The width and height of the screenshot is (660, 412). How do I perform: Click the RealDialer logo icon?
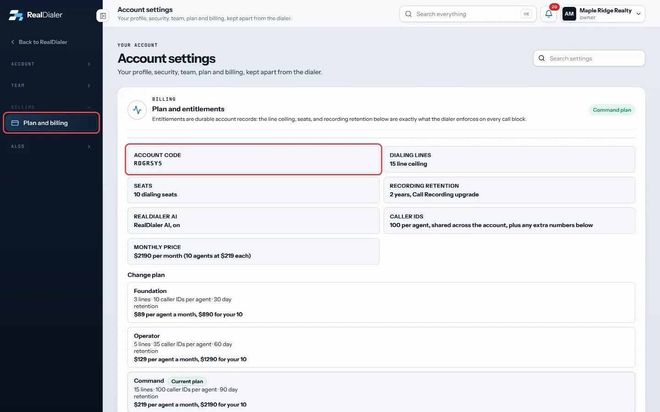pyautogui.click(x=16, y=15)
